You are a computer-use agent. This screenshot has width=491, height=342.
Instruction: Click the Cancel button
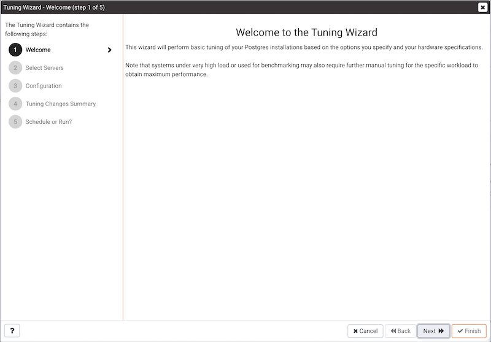365,331
